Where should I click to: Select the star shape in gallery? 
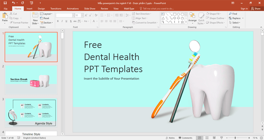pos(182,22)
